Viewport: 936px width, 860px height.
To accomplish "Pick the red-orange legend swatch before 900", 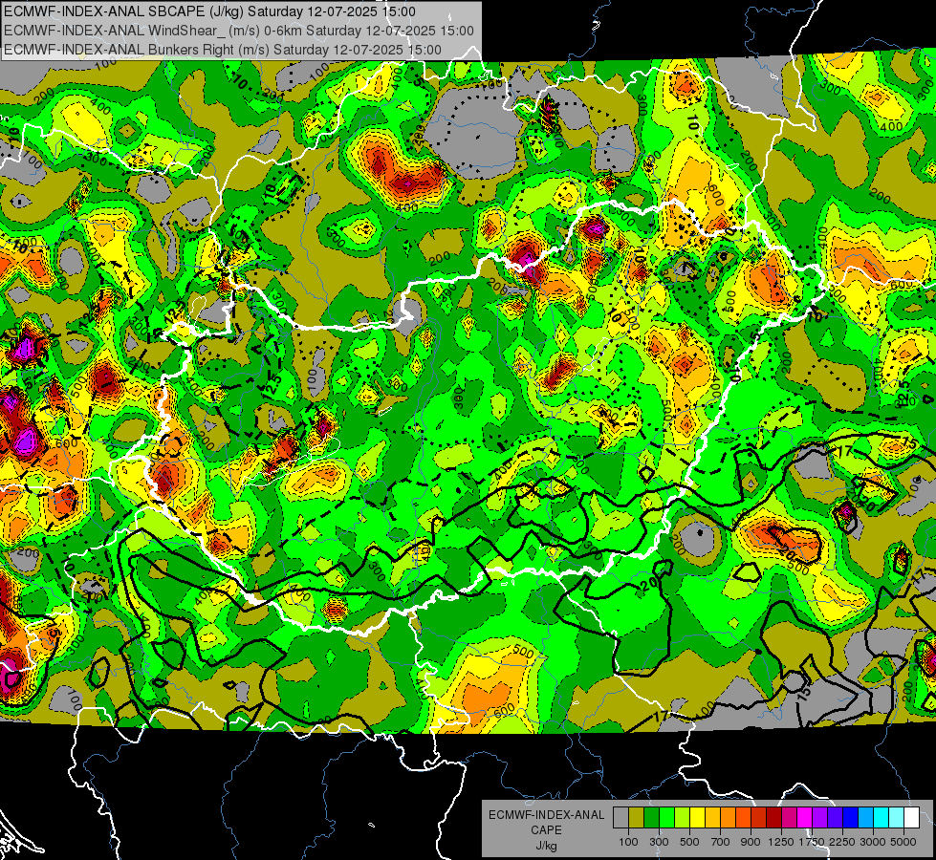I will coord(744,817).
